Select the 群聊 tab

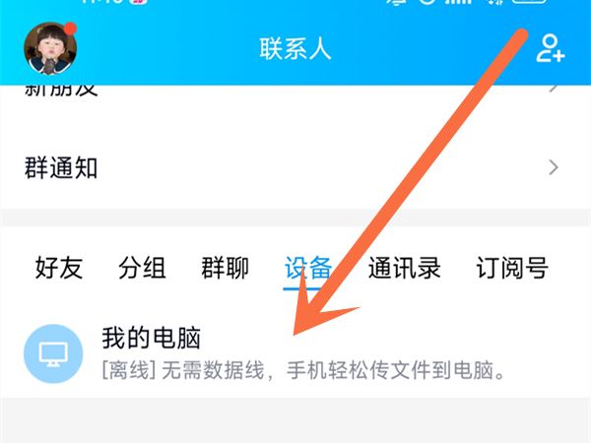pos(225,268)
